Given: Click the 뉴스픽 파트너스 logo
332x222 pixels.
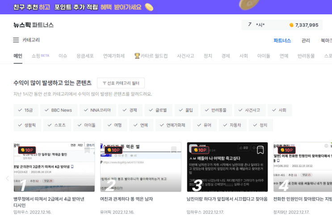Looking at the screenshot, I should point(34,25).
